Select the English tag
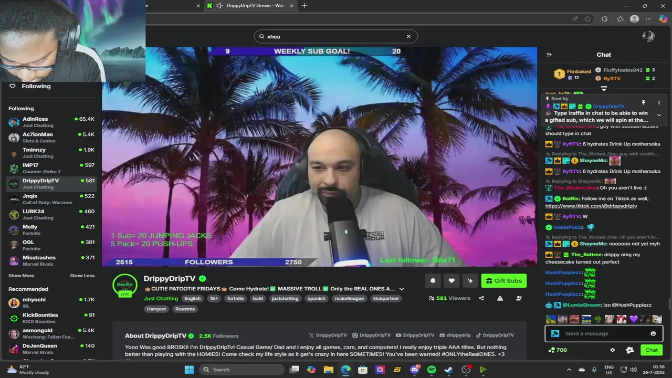 click(192, 298)
